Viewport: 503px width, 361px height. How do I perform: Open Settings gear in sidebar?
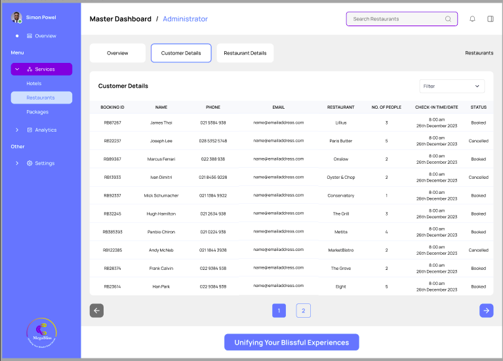[30, 163]
